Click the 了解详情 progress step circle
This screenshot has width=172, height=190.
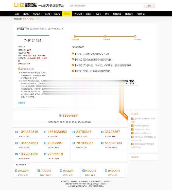click(105, 36)
